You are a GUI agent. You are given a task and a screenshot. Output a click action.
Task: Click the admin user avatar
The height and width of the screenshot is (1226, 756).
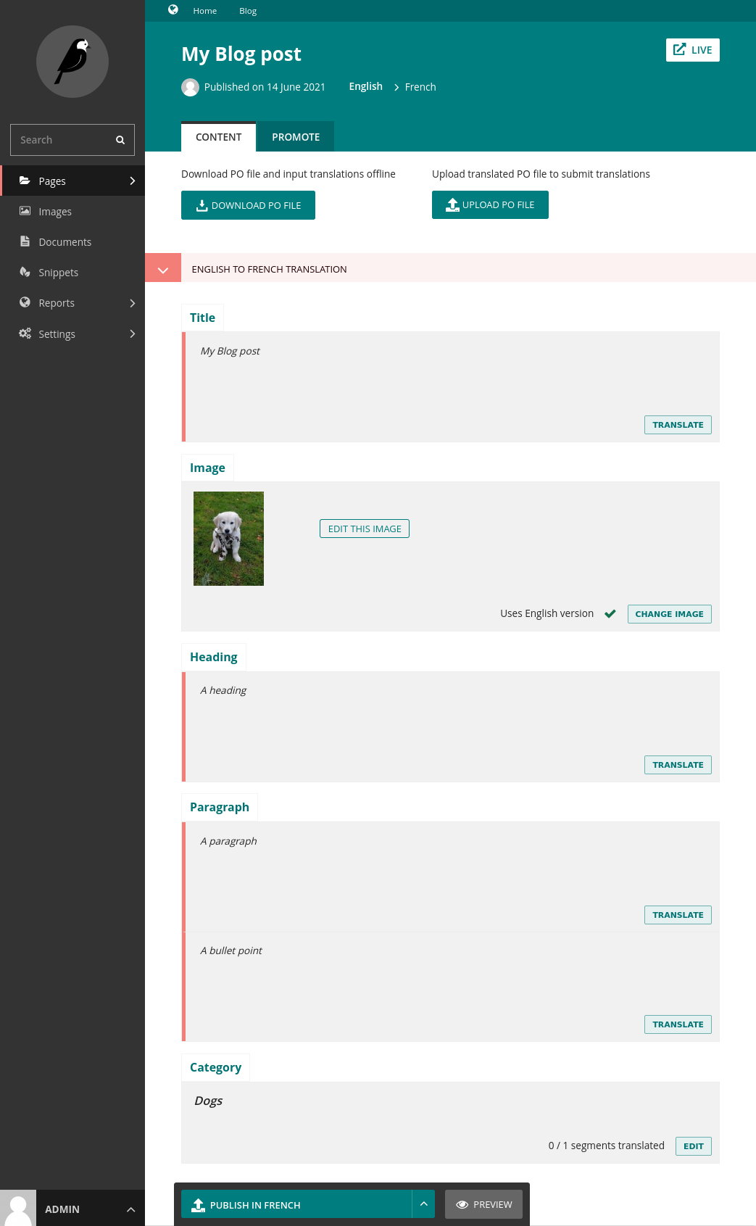18,1208
